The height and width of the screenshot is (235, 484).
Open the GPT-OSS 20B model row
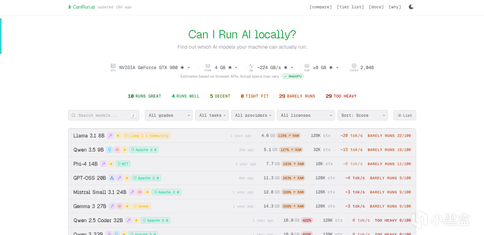[242, 178]
